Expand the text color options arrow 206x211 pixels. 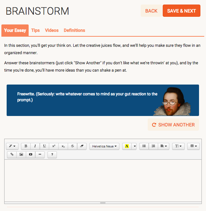click(134, 146)
